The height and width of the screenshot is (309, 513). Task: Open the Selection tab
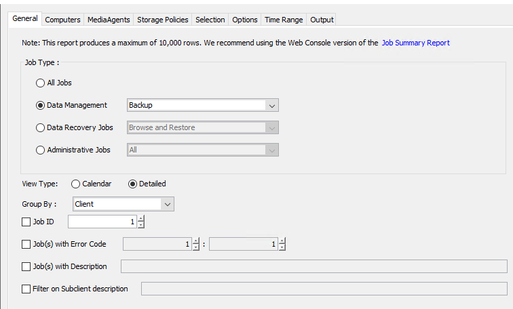pyautogui.click(x=210, y=20)
